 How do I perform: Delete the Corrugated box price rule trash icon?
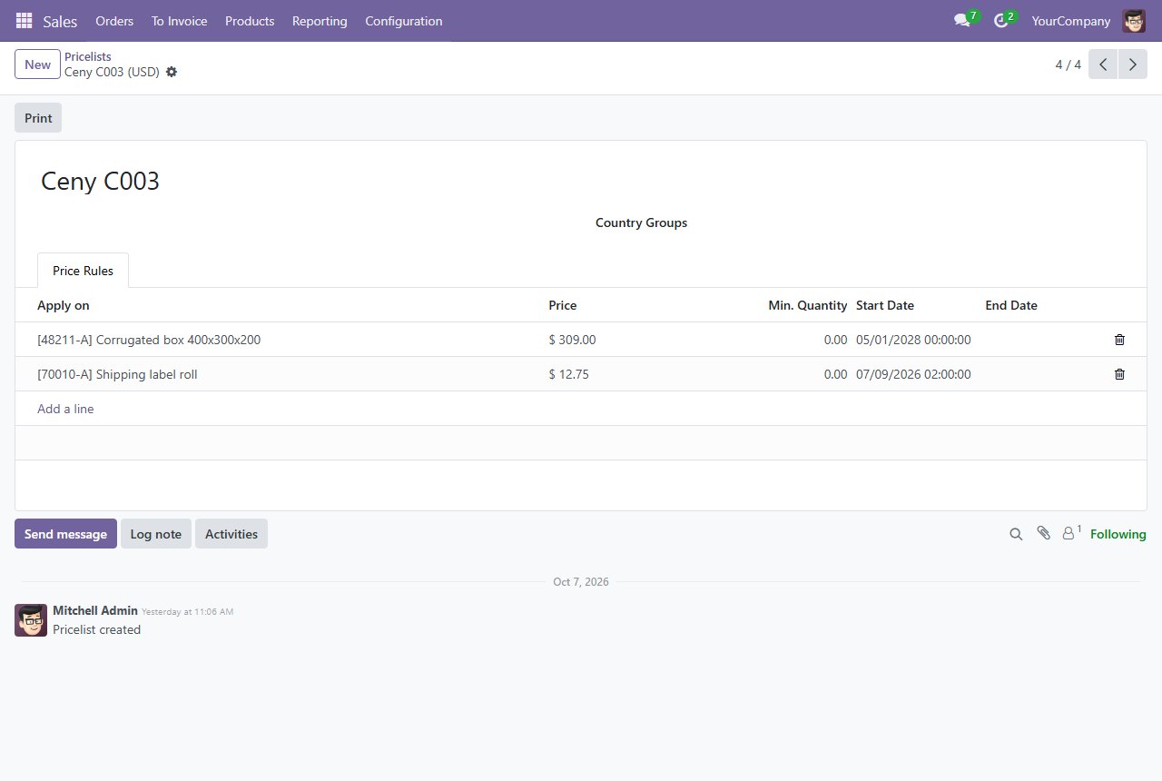1119,340
